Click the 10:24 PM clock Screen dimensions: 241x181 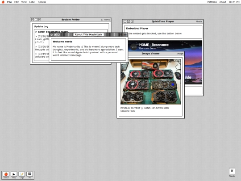click(x=234, y=2)
